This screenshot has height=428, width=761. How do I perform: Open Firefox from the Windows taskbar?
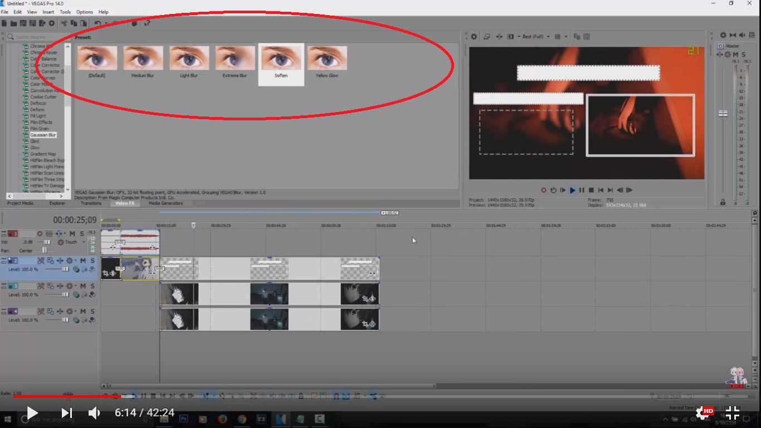click(222, 419)
